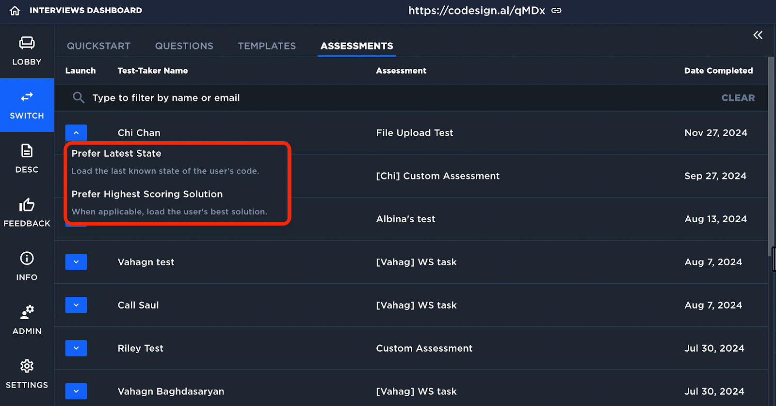This screenshot has height=406, width=776.
Task: Click the Chi Chan name cell
Action: coord(139,133)
